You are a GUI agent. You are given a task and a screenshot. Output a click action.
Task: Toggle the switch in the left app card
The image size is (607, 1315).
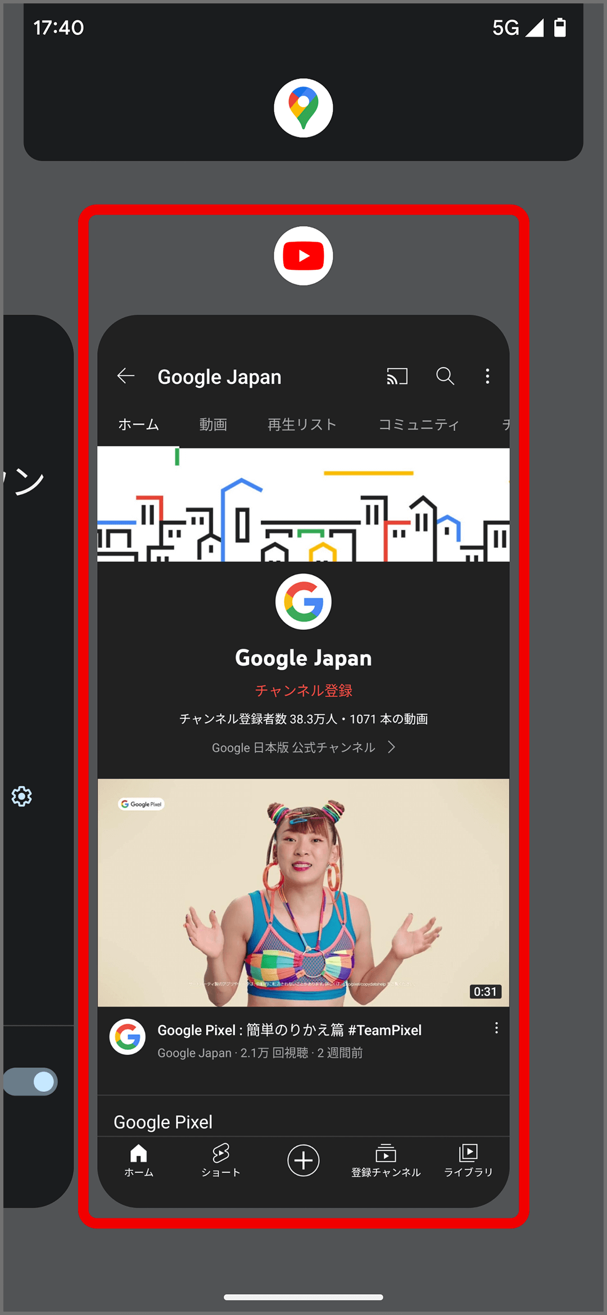31,1082
